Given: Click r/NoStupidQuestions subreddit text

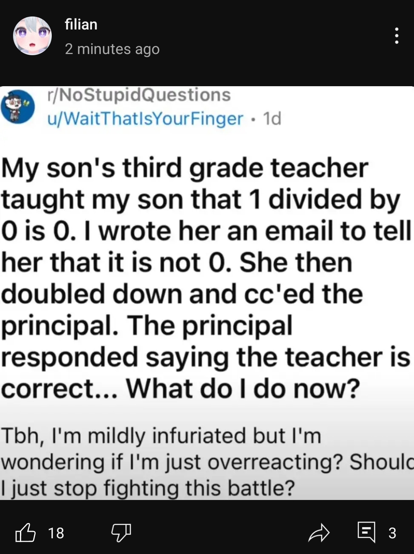Looking at the screenshot, I should (139, 95).
